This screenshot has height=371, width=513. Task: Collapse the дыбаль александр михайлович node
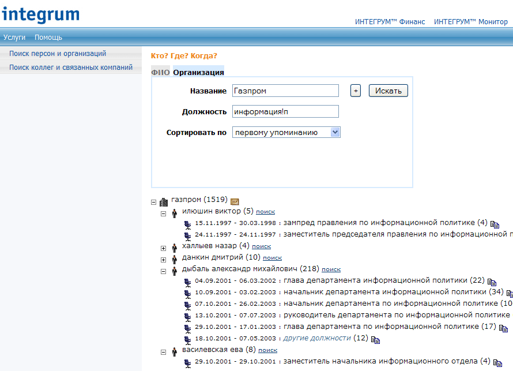(163, 271)
